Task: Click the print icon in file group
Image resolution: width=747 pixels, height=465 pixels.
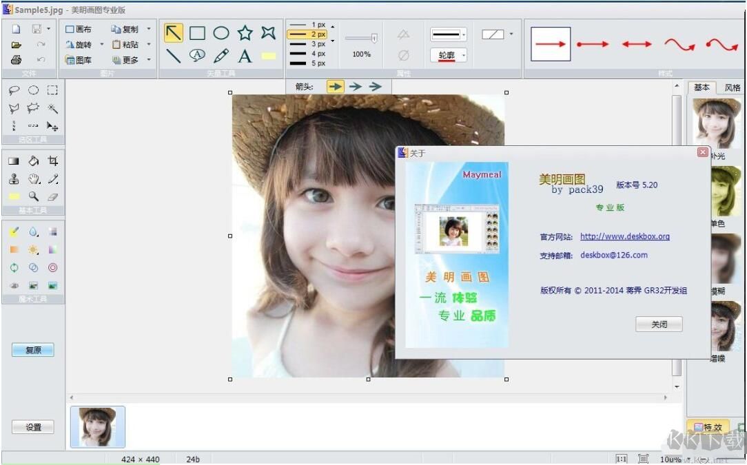Action: coord(16,60)
